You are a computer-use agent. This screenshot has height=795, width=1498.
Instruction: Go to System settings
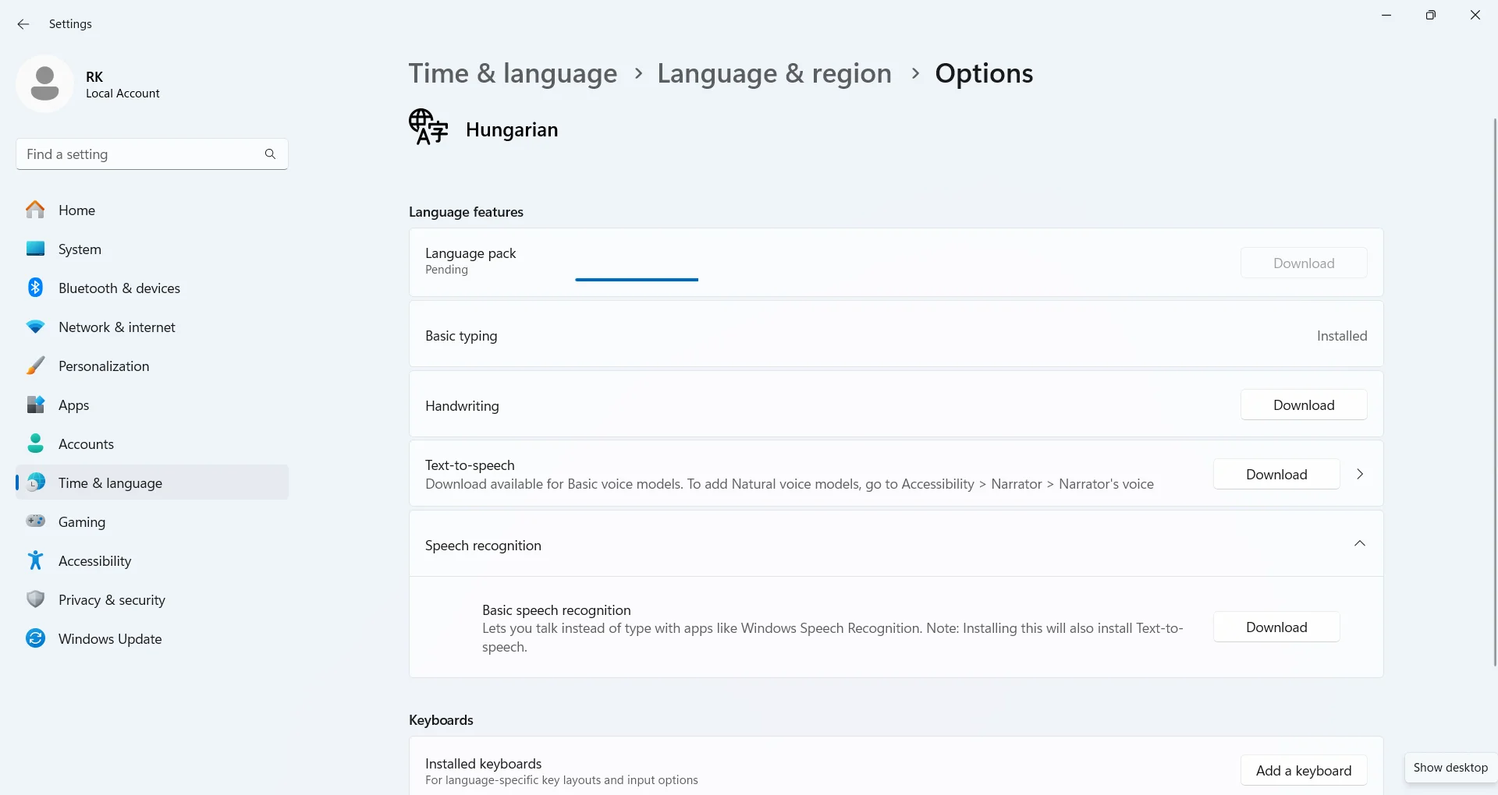[x=152, y=249]
